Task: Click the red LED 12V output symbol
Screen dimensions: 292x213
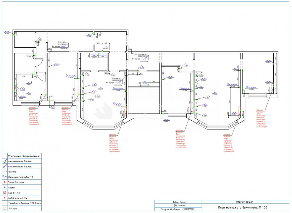Action: coord(5,198)
